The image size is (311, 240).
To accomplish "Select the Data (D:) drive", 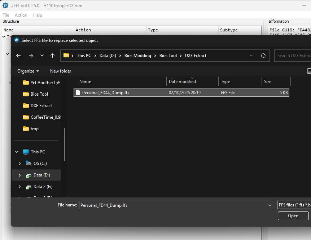I will 38,175.
